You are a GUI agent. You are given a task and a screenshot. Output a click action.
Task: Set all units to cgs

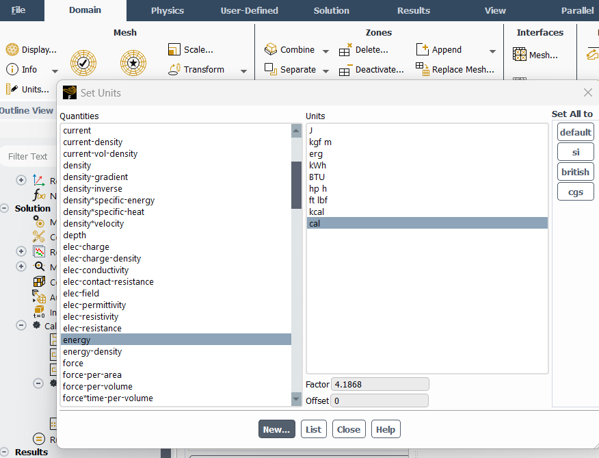[x=575, y=192]
